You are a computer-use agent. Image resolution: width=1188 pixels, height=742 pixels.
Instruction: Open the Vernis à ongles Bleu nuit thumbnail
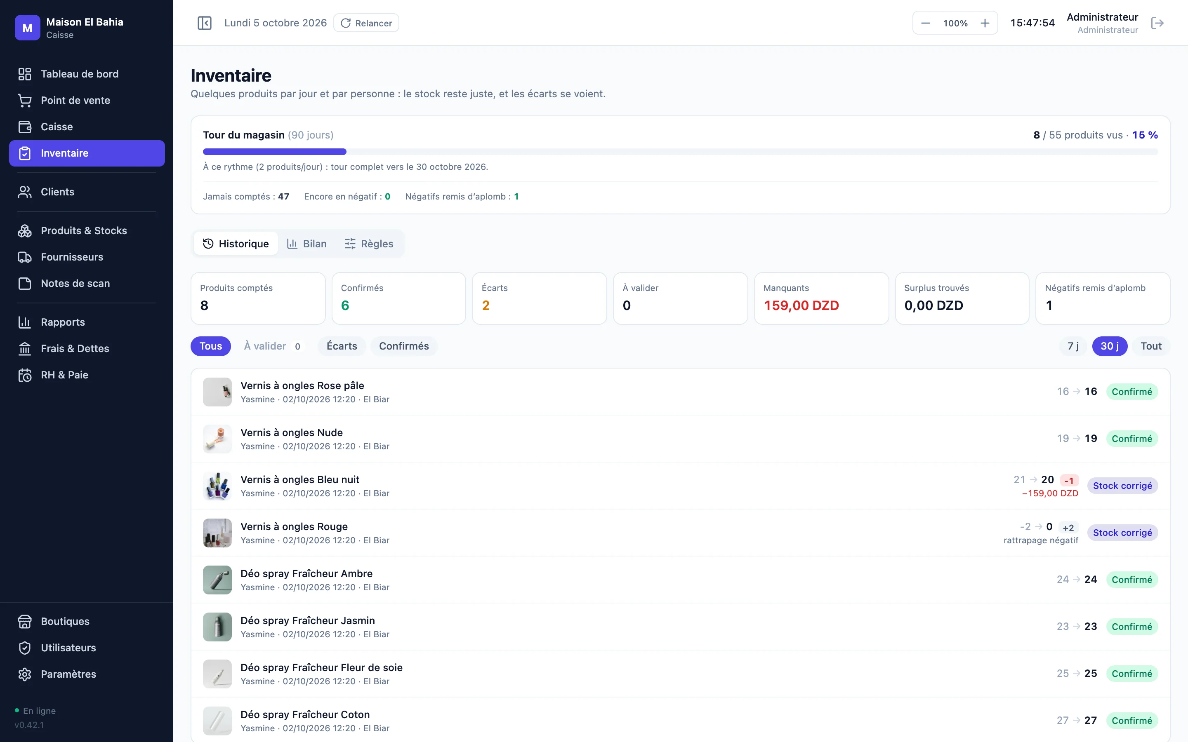pyautogui.click(x=217, y=486)
